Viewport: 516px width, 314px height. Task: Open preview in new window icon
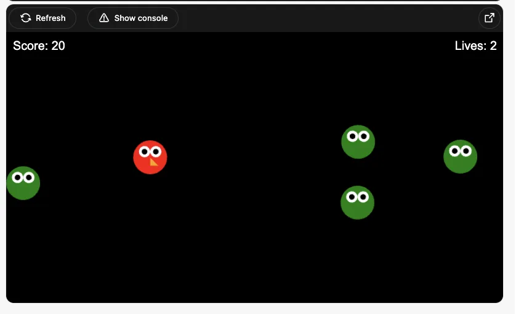tap(490, 18)
